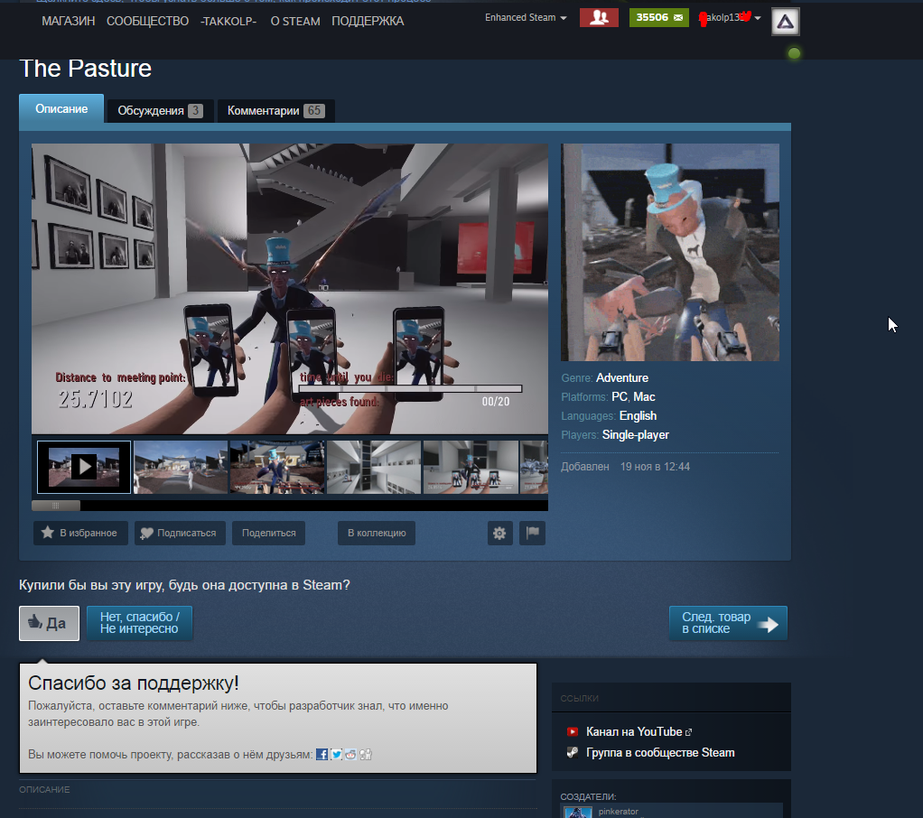Select the third screenshot thumbnail

[x=277, y=468]
